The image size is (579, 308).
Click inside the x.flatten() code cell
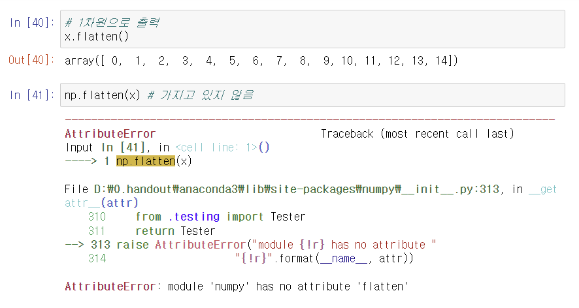coord(312,29)
